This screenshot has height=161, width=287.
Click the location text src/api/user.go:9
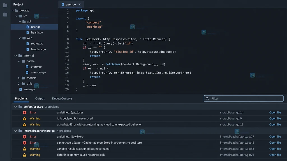pyautogui.click(x=231, y=119)
